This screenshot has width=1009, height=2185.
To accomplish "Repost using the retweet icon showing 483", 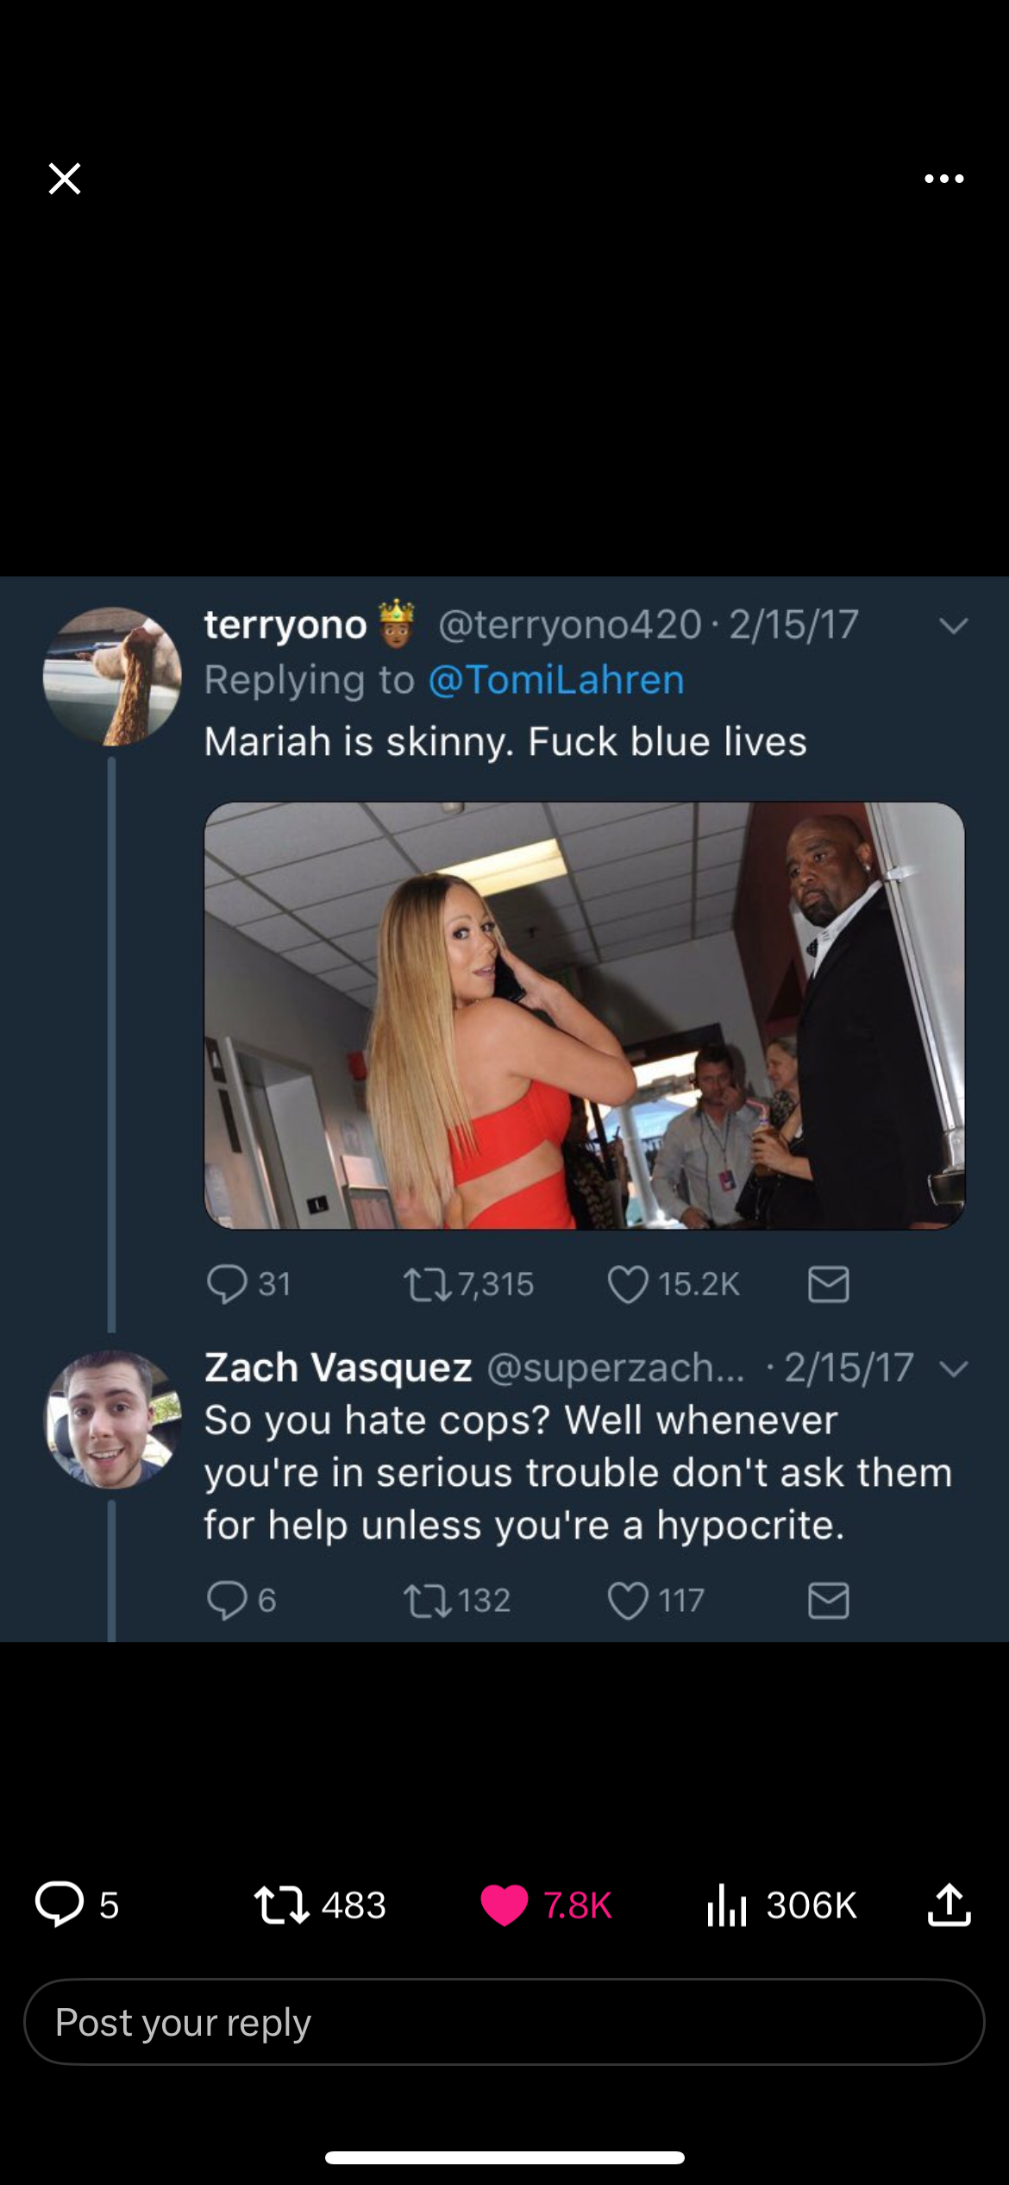I will tap(282, 1905).
